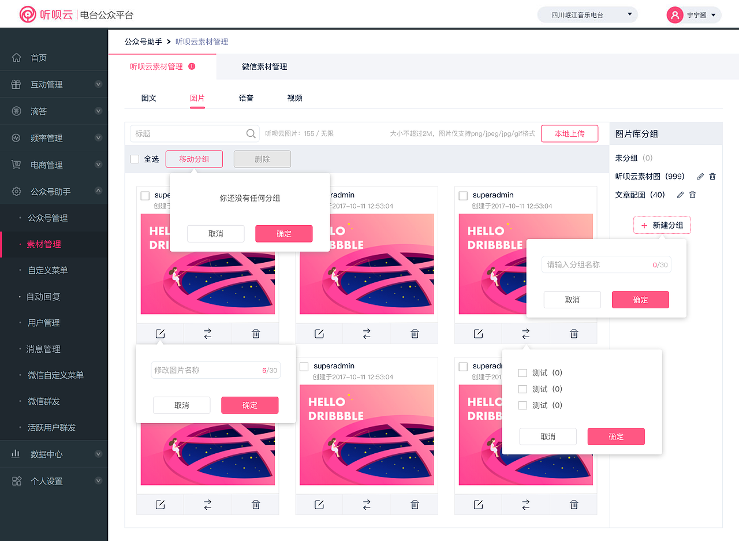Click the gear icon beside 公众号助手
739x541 pixels.
click(x=16, y=191)
